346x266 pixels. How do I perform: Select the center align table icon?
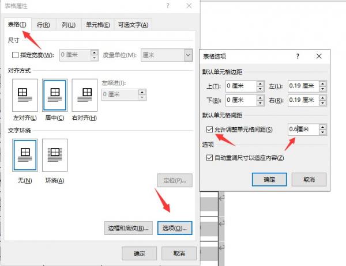55,95
